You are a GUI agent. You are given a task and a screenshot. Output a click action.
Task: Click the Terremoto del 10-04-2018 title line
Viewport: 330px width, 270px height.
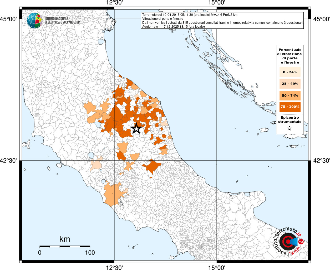pyautogui.click(x=190, y=15)
